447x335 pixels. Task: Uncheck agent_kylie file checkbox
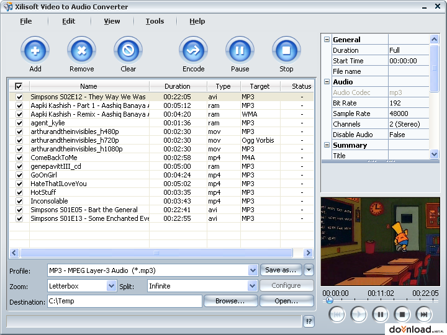pyautogui.click(x=19, y=123)
